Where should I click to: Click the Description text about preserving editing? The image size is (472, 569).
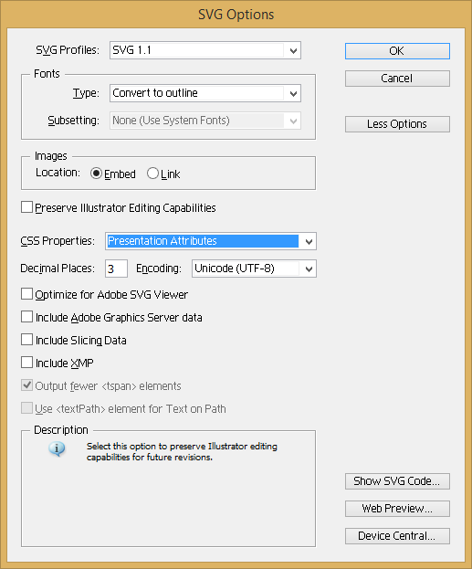[182, 452]
